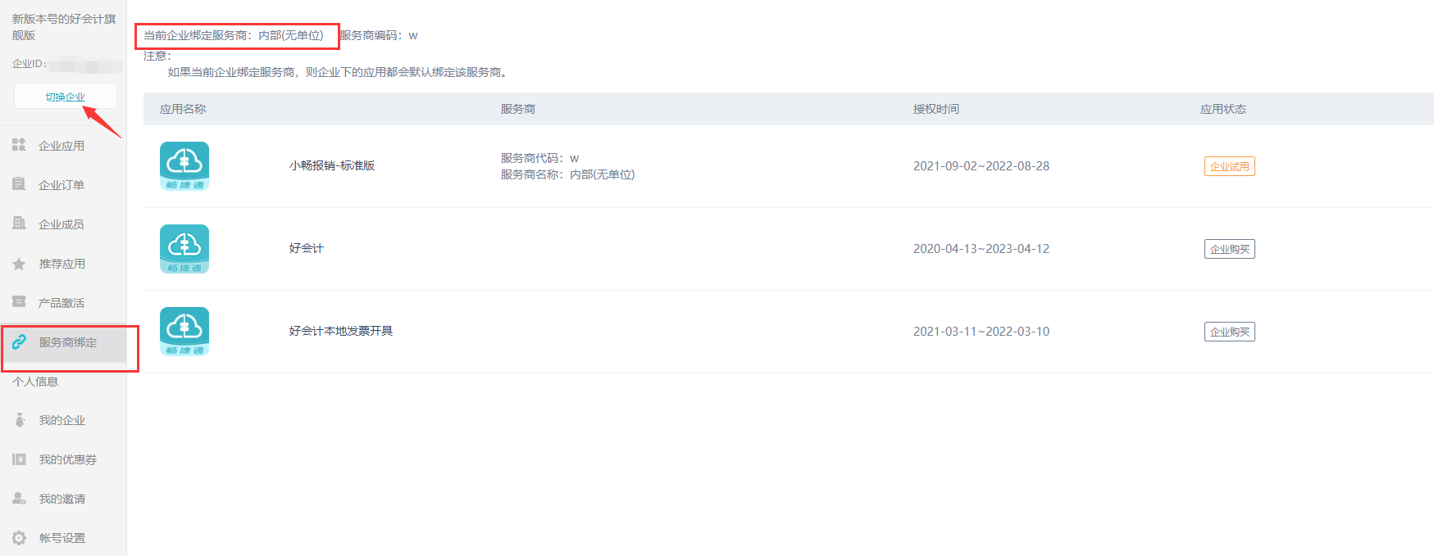
Task: Click the 企业订单 document icon
Action: 19,184
